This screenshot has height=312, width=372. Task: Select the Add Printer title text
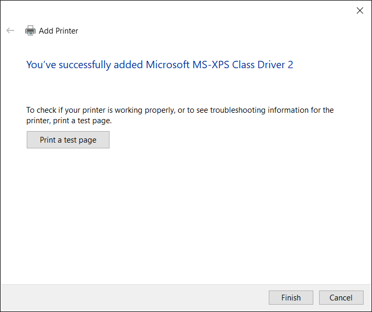[58, 31]
